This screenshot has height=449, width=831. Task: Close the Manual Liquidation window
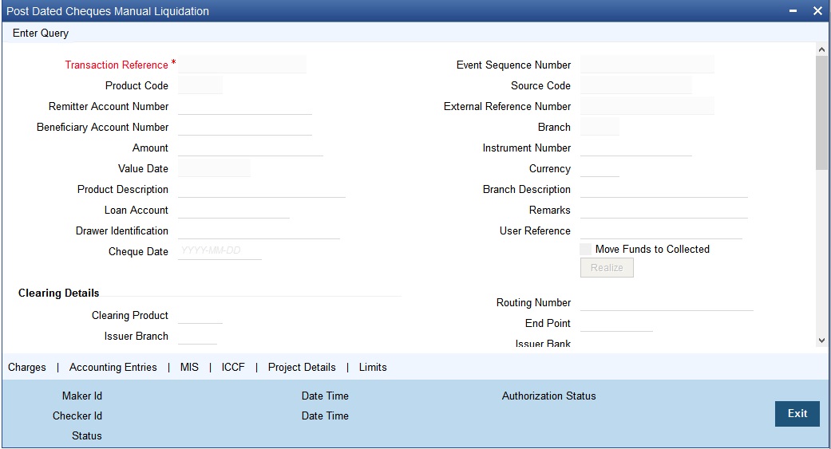pos(817,11)
